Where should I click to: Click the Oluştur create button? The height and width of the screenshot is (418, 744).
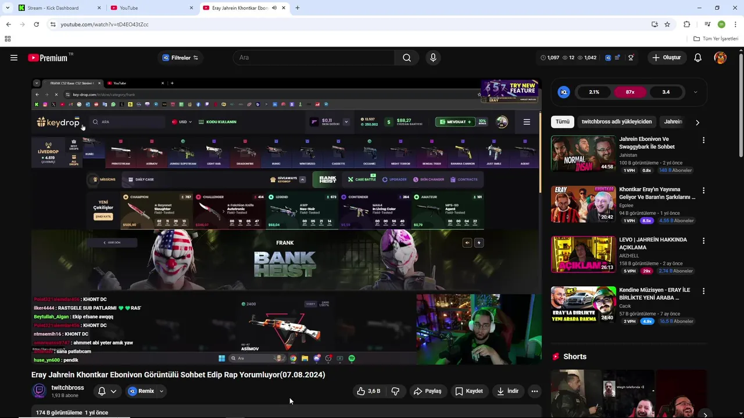tap(666, 57)
